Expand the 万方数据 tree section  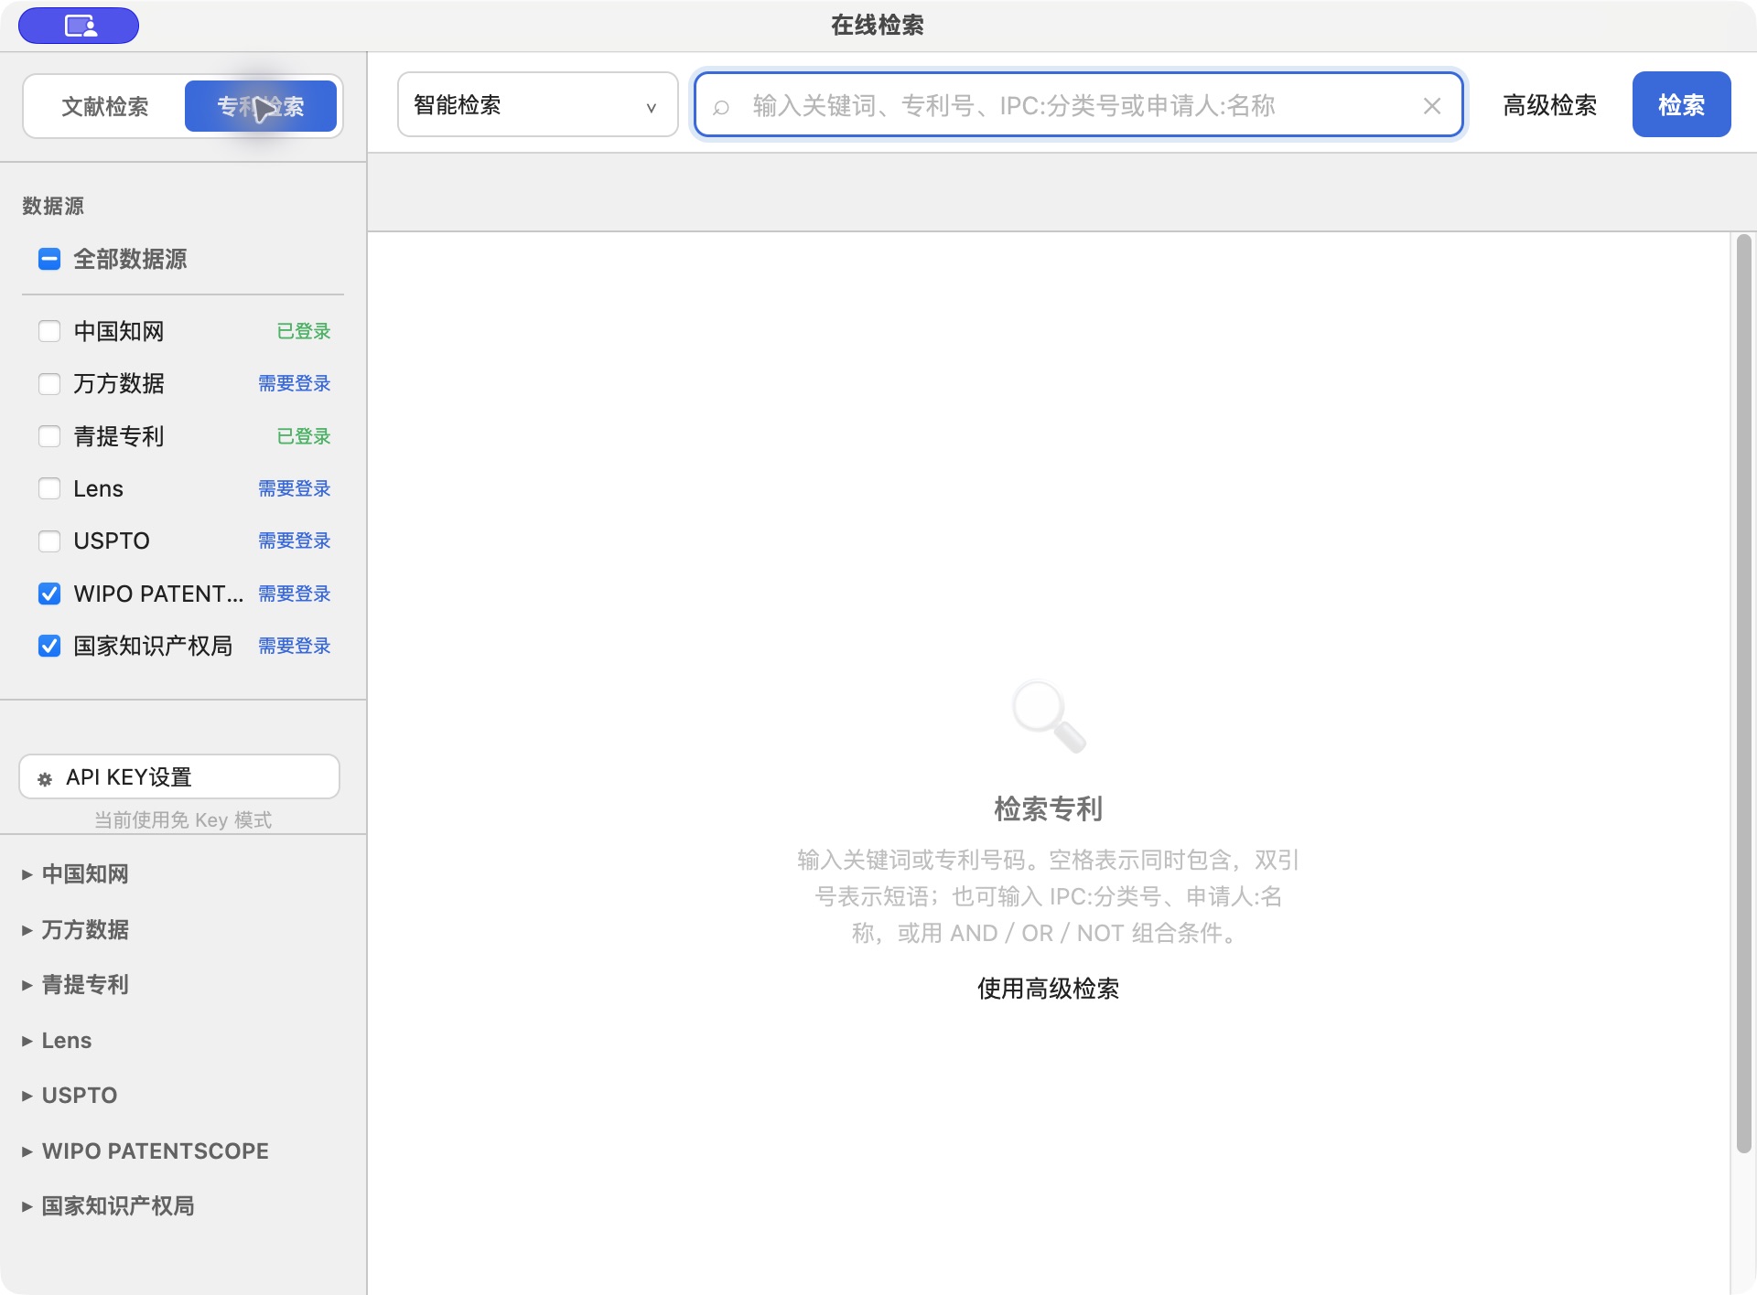[27, 931]
